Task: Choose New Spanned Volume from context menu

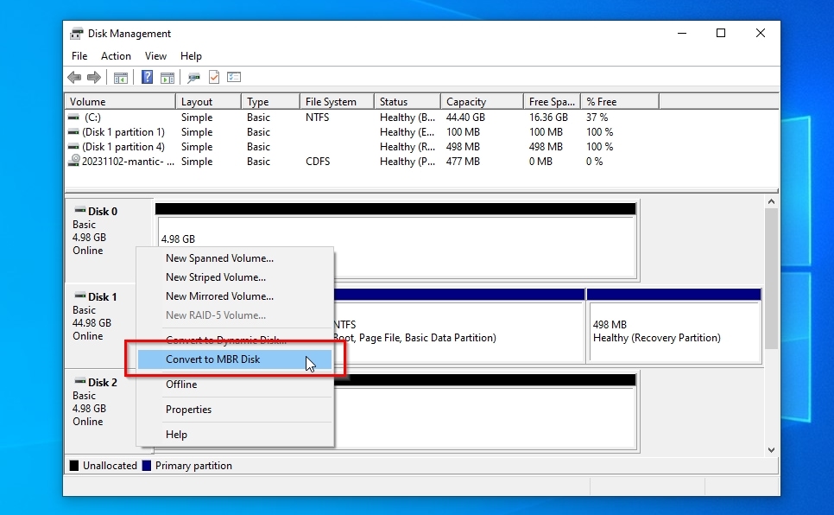Action: (x=219, y=258)
